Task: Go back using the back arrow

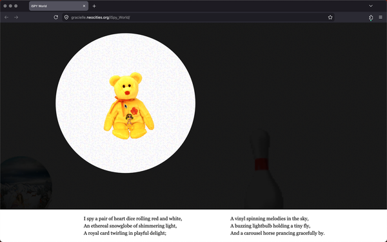Action: coord(6,17)
